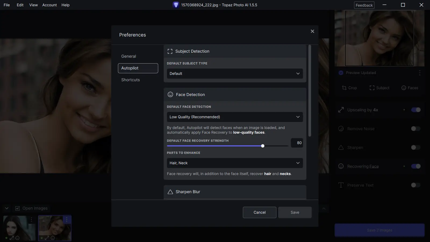This screenshot has height=242, width=430.
Task: Click the Preserve Text T icon
Action: [x=341, y=185]
